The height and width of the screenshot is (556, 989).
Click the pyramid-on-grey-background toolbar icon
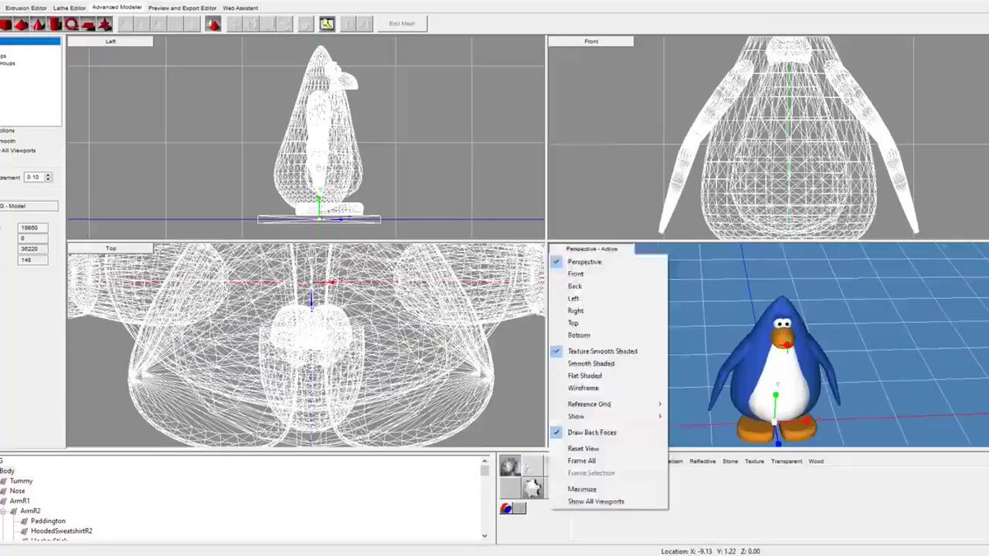click(213, 24)
